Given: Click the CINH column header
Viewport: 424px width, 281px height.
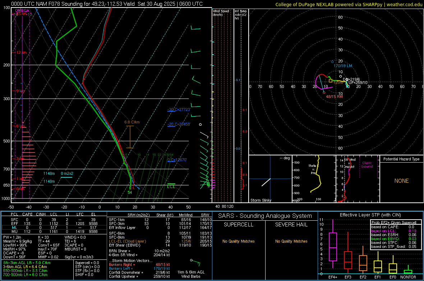Looking at the screenshot, I should coord(41,214).
